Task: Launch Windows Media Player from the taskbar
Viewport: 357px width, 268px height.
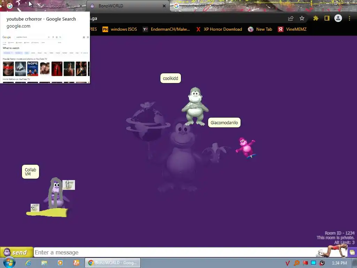Action: (x=60, y=263)
